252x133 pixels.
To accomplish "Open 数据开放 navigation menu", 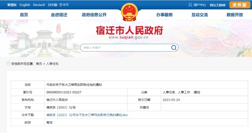I will pos(235,15).
